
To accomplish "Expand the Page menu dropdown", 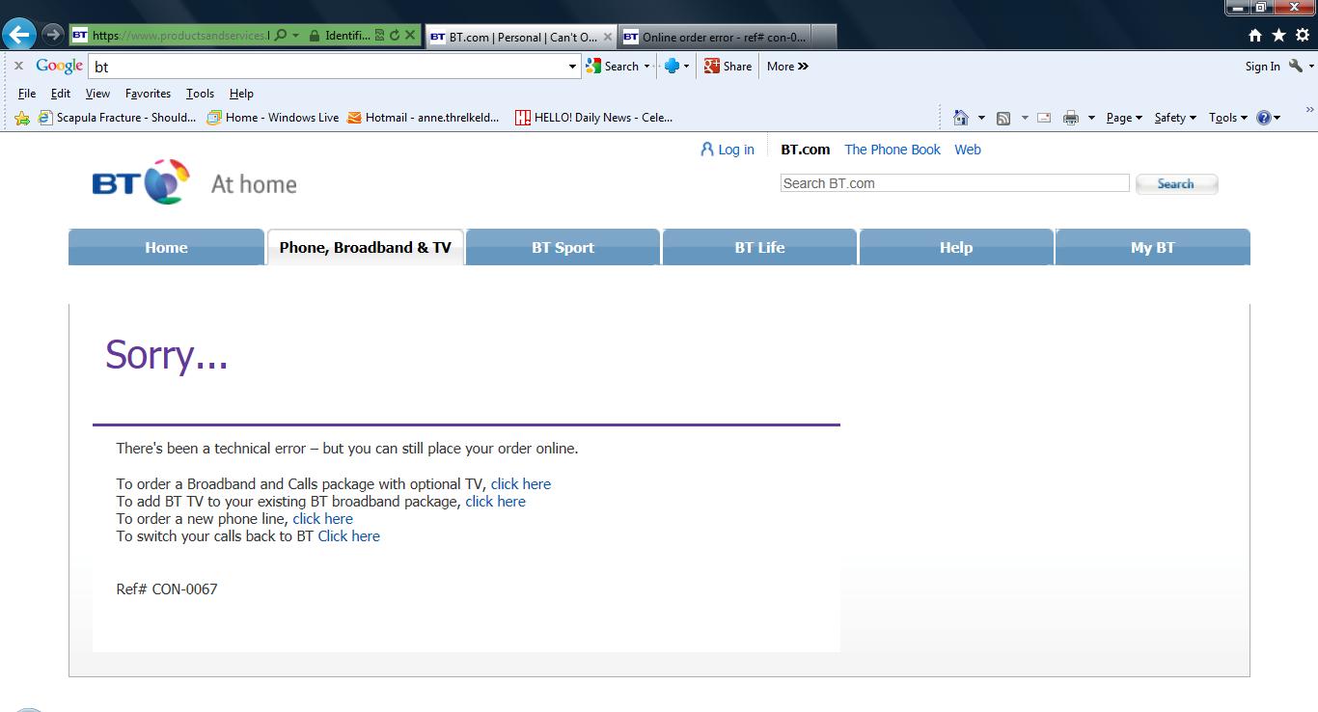I will click(x=1122, y=117).
